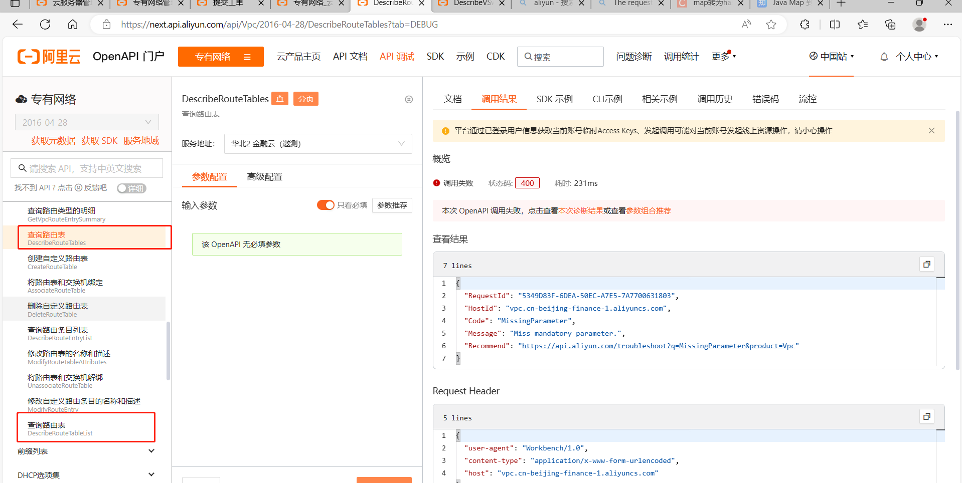Click the 获取 SDK link
The height and width of the screenshot is (483, 962).
tap(99, 141)
